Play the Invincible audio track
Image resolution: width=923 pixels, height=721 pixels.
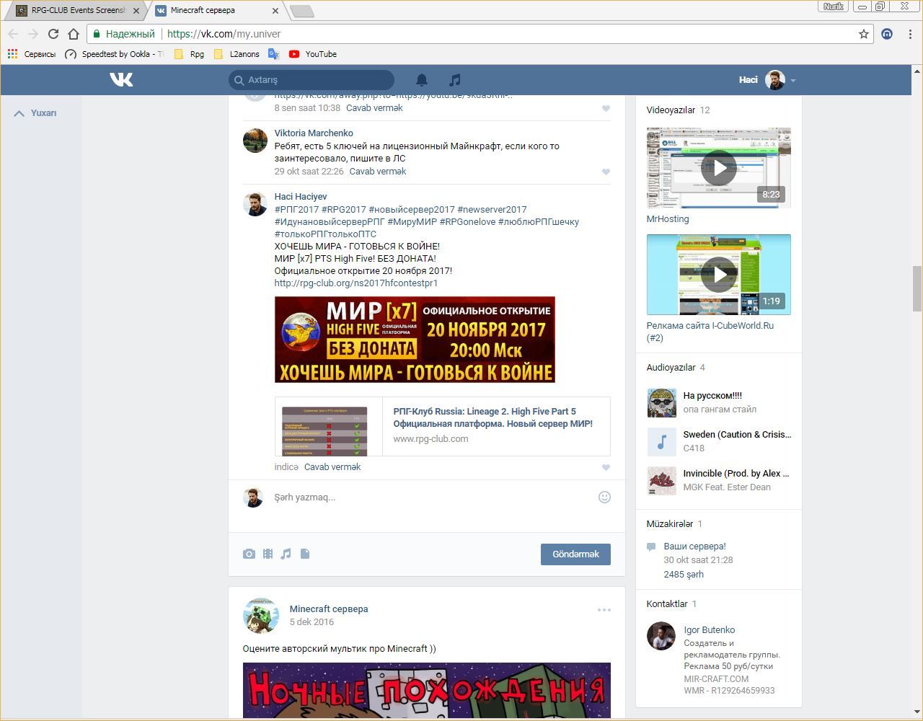661,481
